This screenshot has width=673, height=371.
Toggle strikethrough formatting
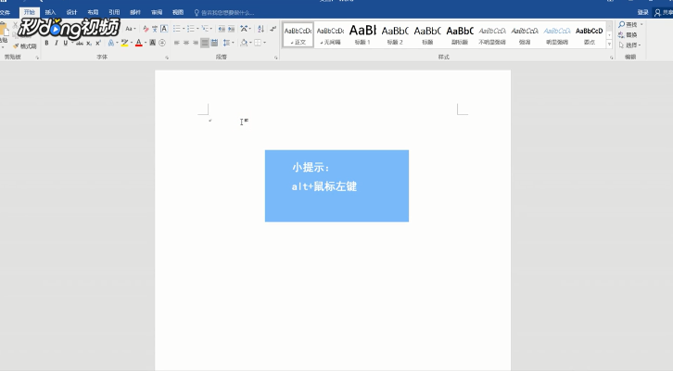[x=80, y=43]
